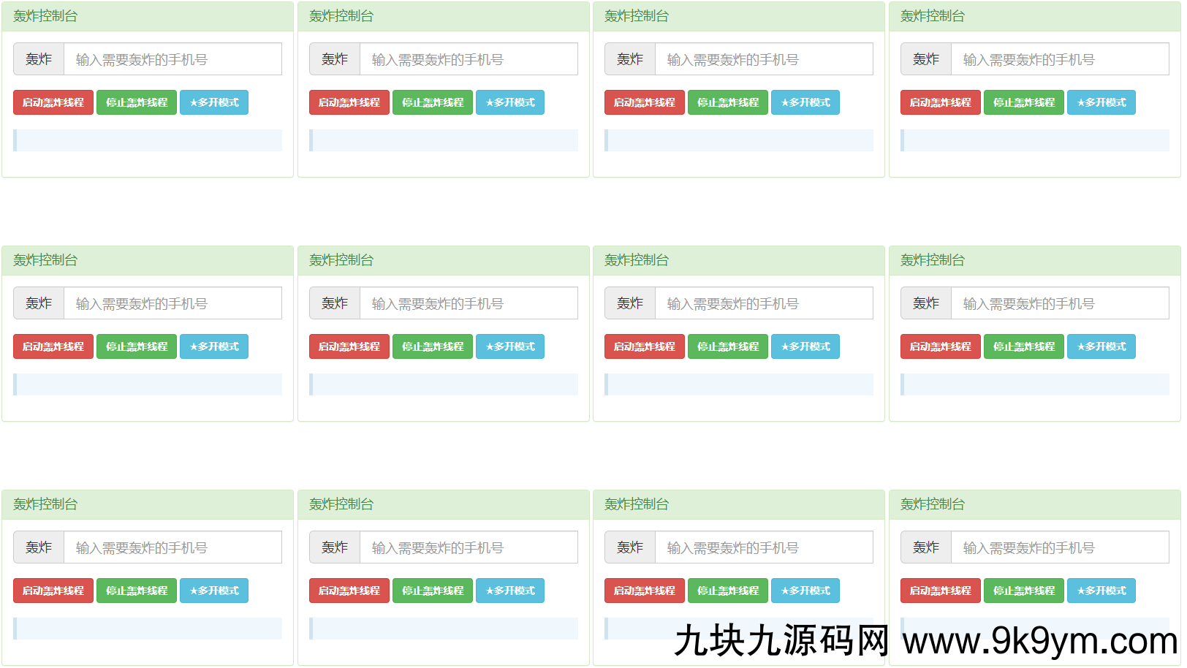Viewport: 1187px width, 668px height.
Task: Click 停止轰炸线程 in row two, third panel
Action: coord(728,346)
